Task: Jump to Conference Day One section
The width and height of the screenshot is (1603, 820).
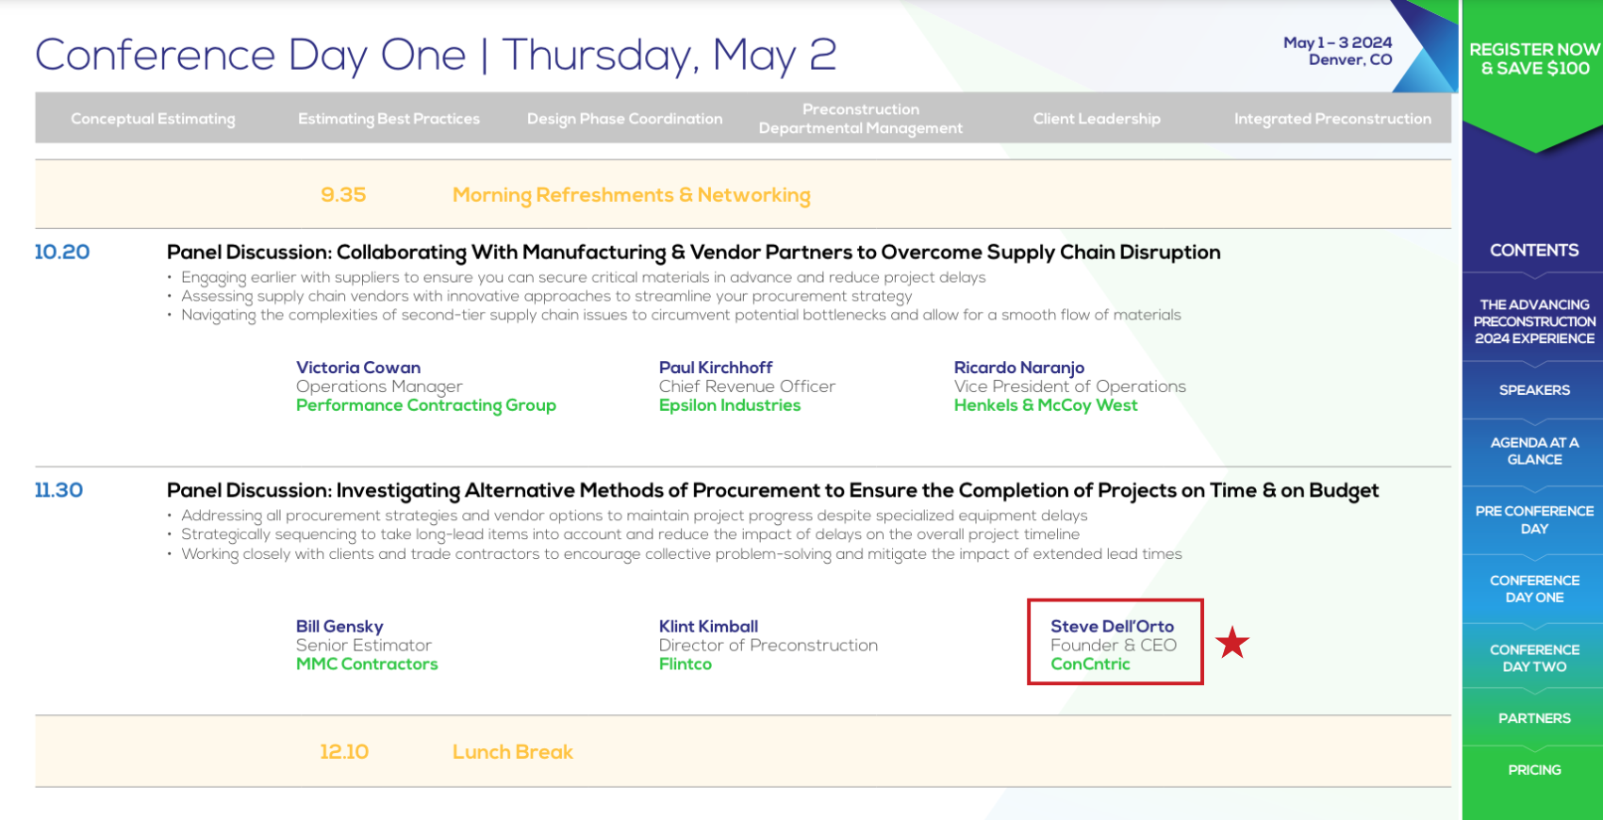Action: (x=1533, y=589)
